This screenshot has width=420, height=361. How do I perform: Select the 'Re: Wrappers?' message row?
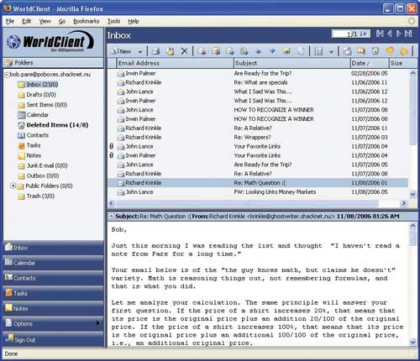pos(258,137)
